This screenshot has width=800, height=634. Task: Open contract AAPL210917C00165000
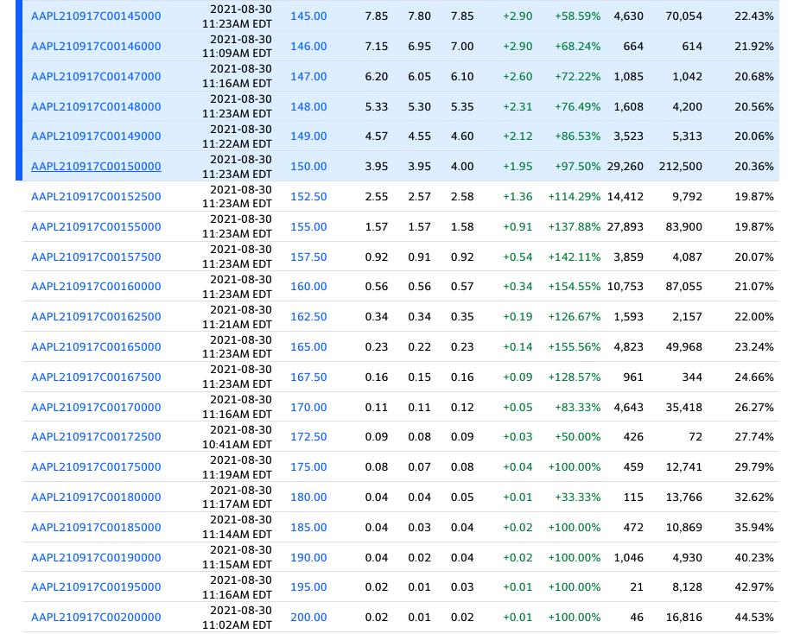[x=96, y=347]
